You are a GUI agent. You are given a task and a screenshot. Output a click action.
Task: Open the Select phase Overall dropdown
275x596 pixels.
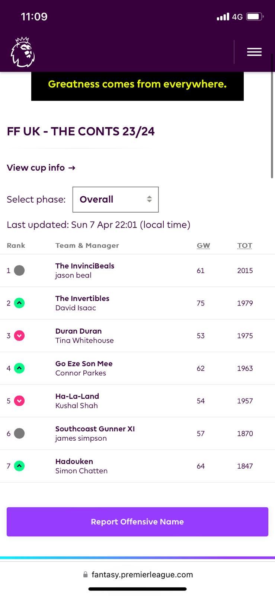(x=115, y=200)
